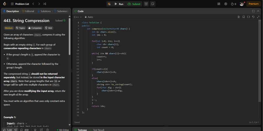Share the problem link icon
Screen dimensions: 263x131
pyautogui.click(x=41, y=130)
